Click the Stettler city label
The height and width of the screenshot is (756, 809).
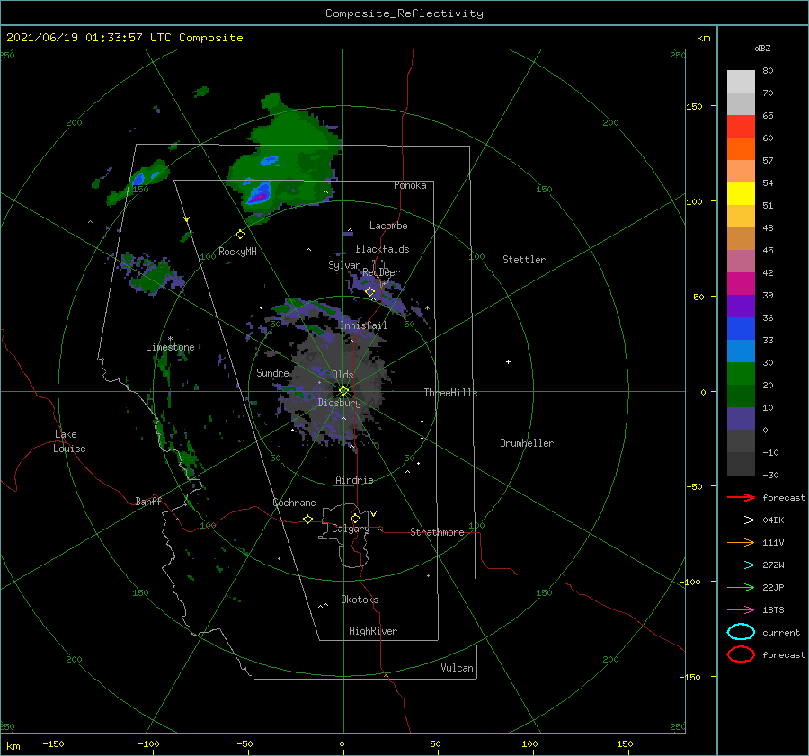coord(524,260)
